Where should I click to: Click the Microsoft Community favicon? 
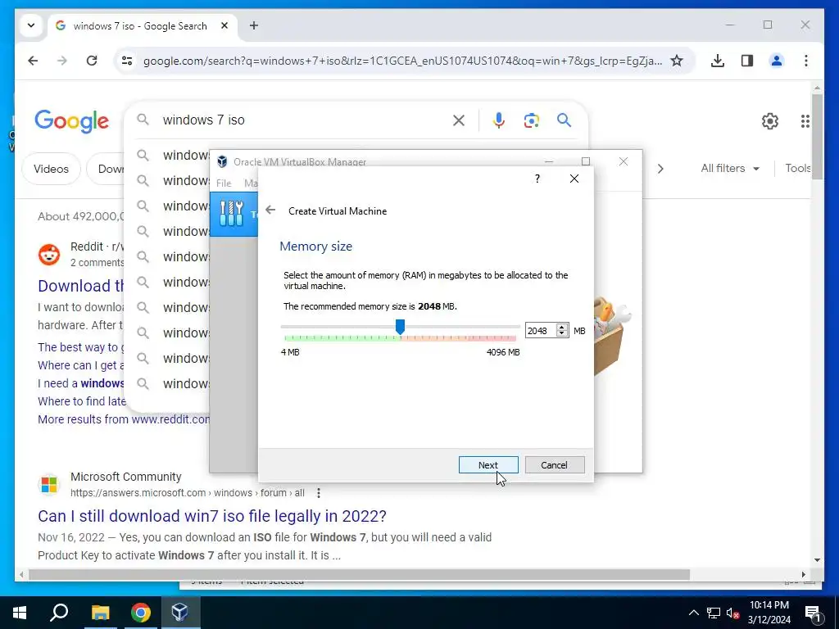[x=48, y=485]
